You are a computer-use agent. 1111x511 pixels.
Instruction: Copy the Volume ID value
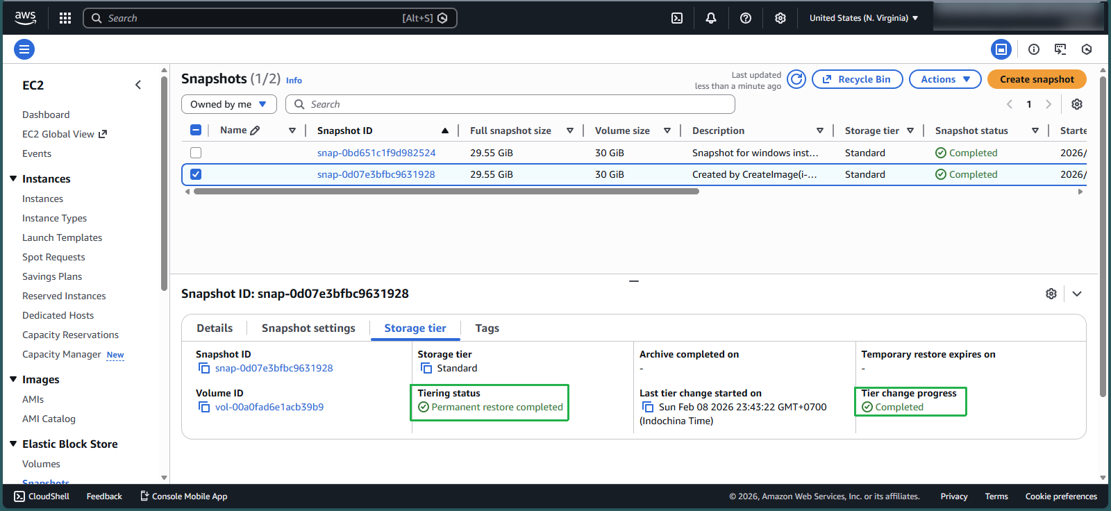[x=204, y=407]
